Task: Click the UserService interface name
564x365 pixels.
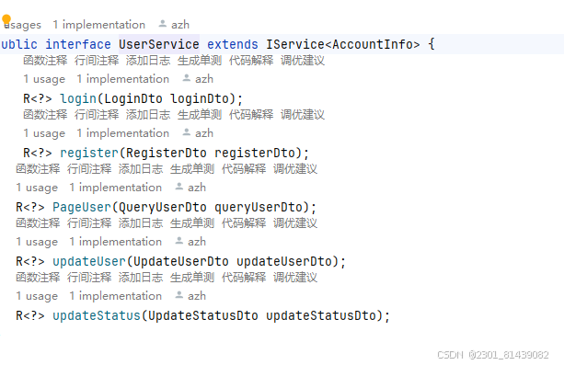Action: point(159,44)
